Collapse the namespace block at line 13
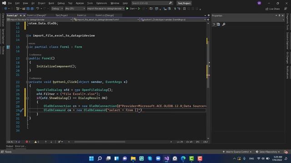Image resolution: width=291 pixels, height=163 pixels. tap(27, 36)
